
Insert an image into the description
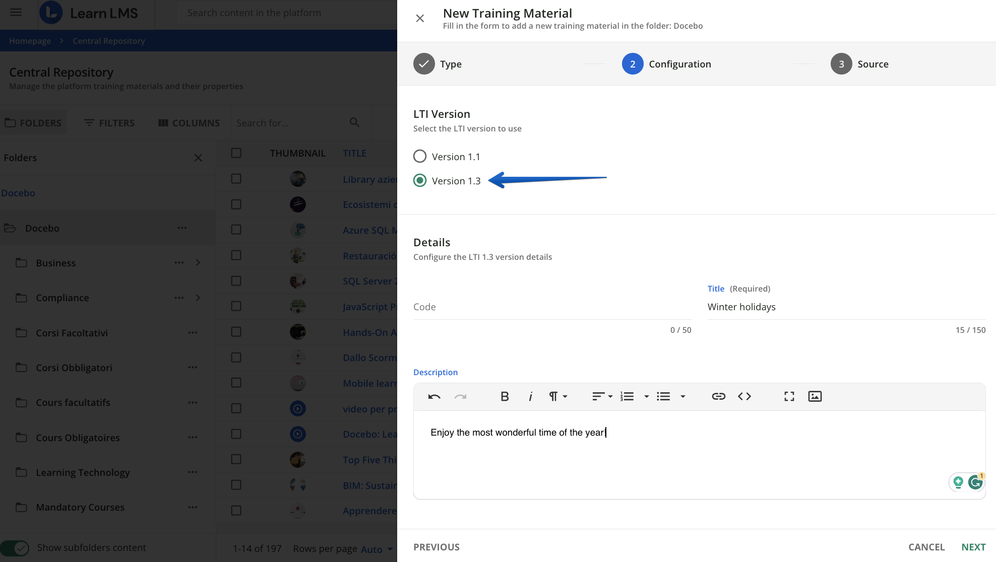click(x=815, y=396)
